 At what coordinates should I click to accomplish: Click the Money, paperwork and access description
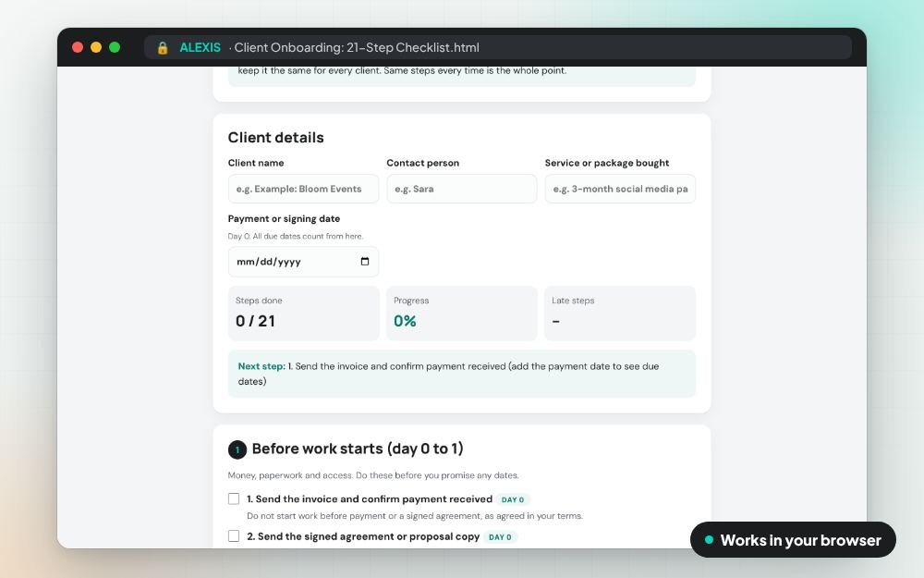[x=373, y=475]
